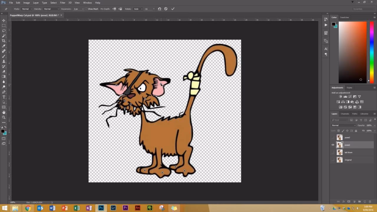Open the Histogram panel icon in the sidebar
377x212 pixels.
(x=326, y=33)
